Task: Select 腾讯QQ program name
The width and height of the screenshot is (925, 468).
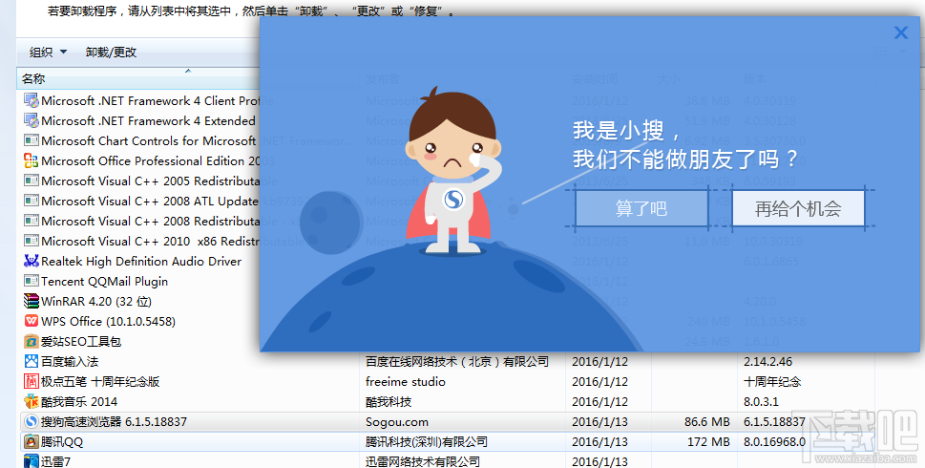Action: click(63, 442)
